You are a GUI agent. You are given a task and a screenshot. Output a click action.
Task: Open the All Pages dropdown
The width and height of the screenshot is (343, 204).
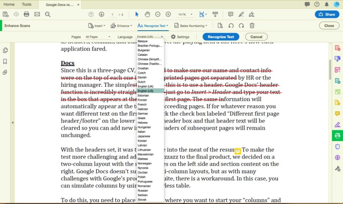tap(98, 37)
